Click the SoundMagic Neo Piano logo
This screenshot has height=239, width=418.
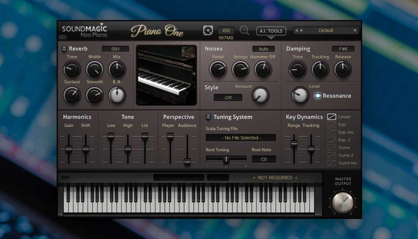tap(85, 31)
